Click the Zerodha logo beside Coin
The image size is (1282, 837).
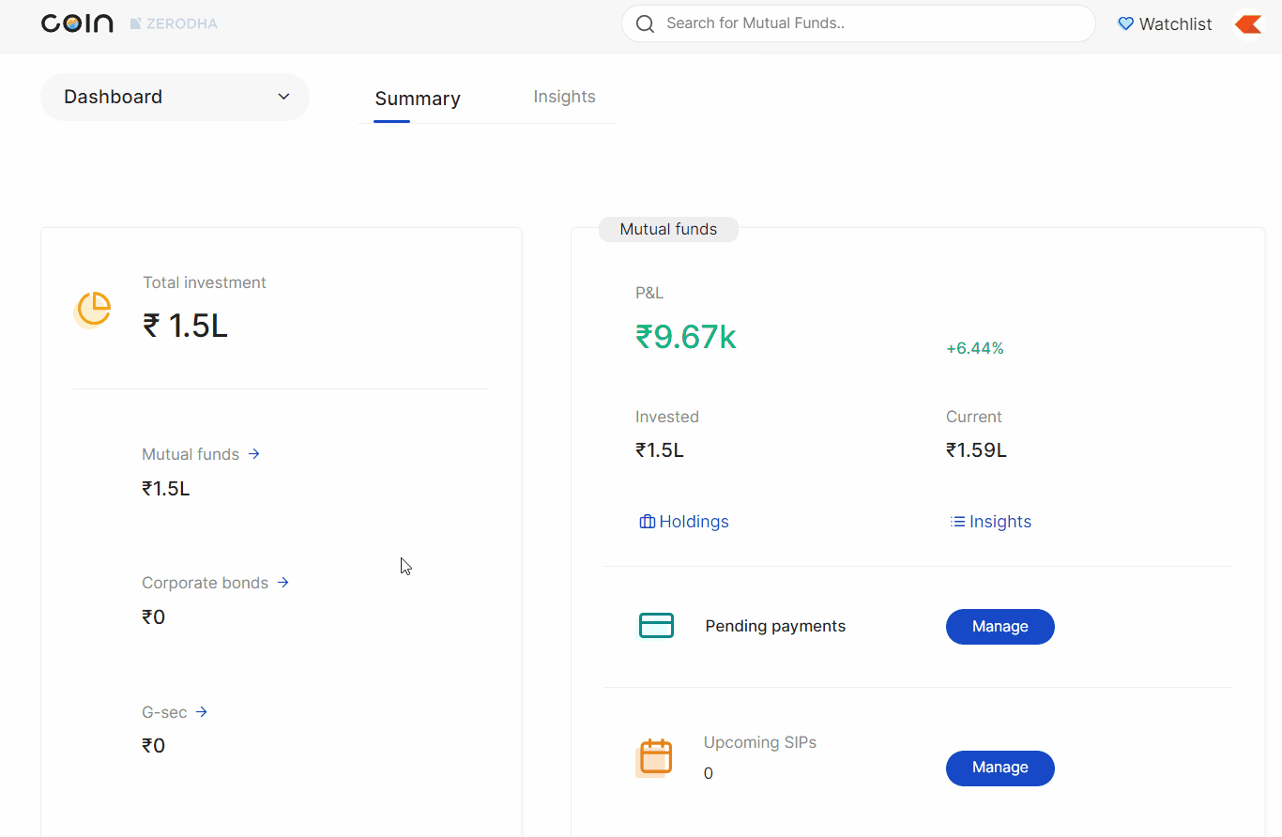click(174, 23)
